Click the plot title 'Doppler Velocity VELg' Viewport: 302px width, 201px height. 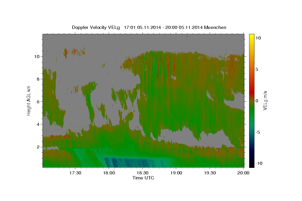(x=96, y=27)
